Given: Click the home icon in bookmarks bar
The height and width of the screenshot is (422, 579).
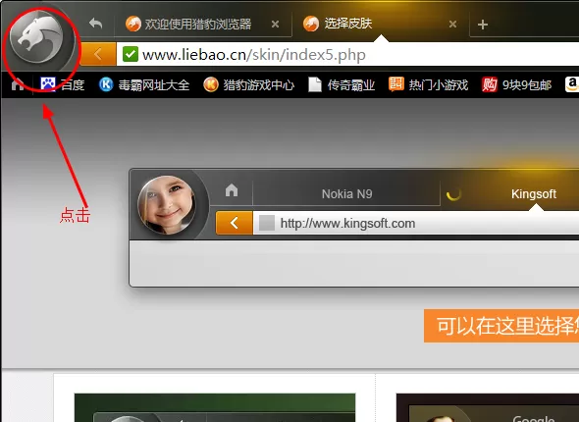Looking at the screenshot, I should click(17, 84).
